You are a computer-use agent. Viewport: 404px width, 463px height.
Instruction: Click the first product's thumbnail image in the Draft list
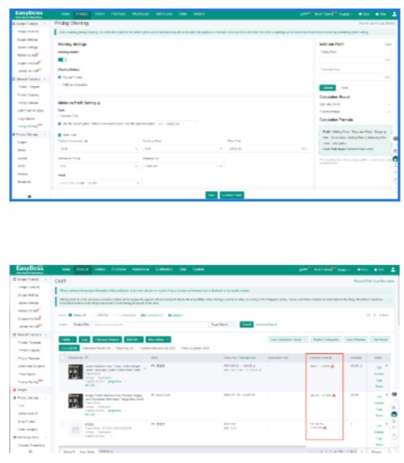point(74,371)
